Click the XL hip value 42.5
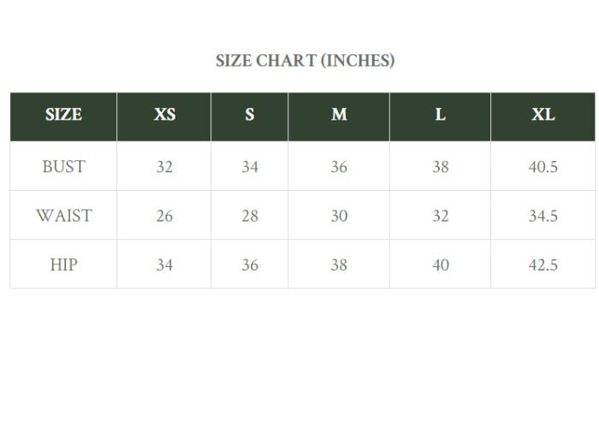Image resolution: width=599 pixels, height=428 pixels. click(x=543, y=265)
